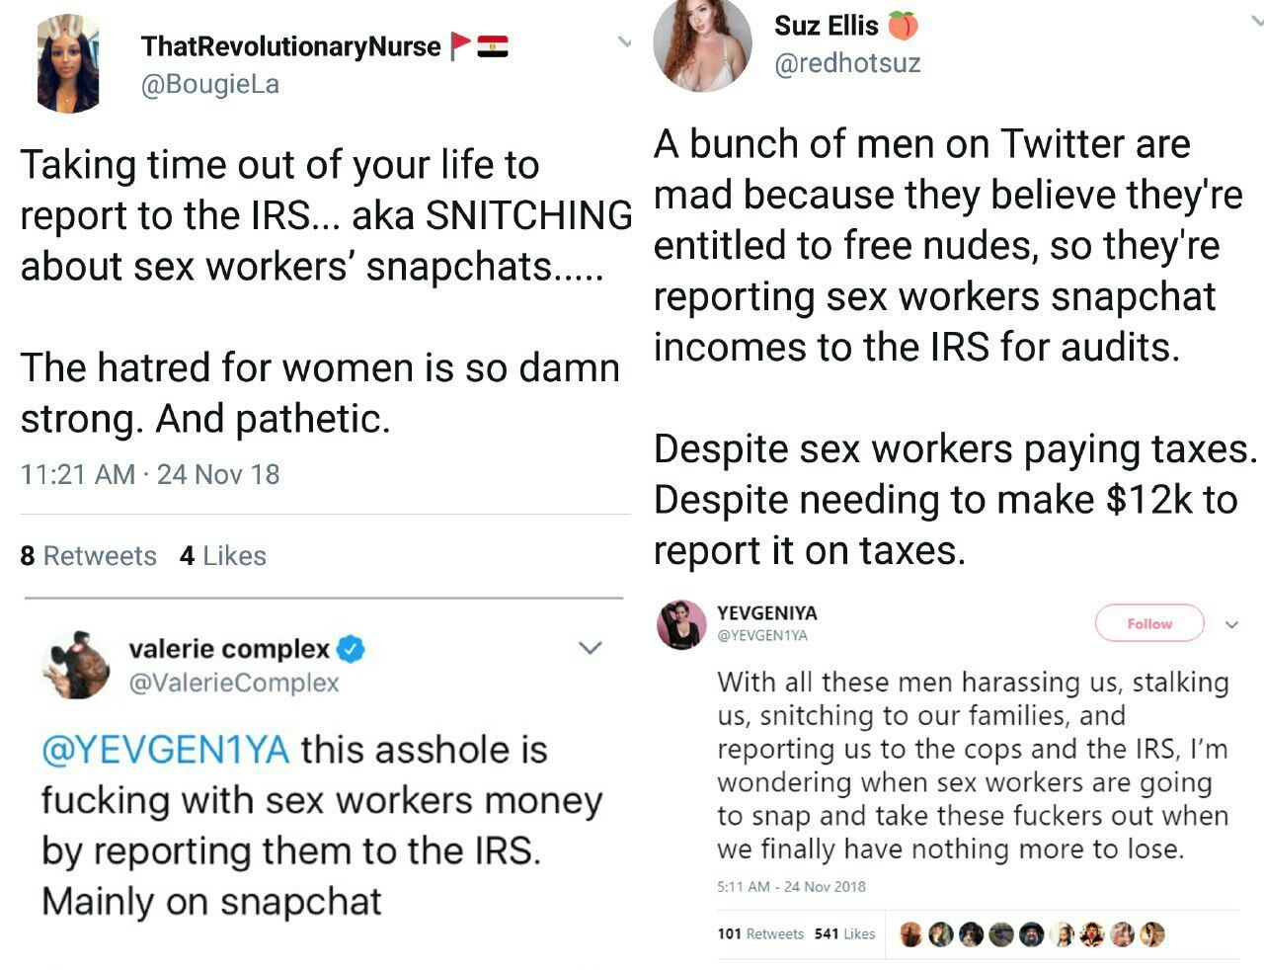
Task: Click the last liker avatar in the row
Action: click(x=1152, y=933)
